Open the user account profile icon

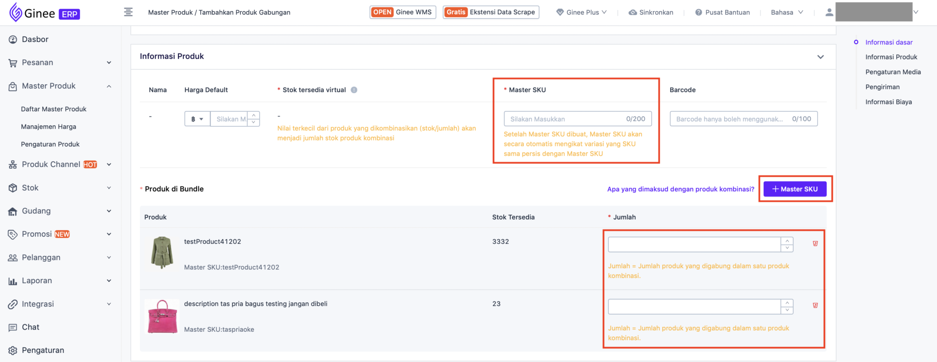(829, 12)
